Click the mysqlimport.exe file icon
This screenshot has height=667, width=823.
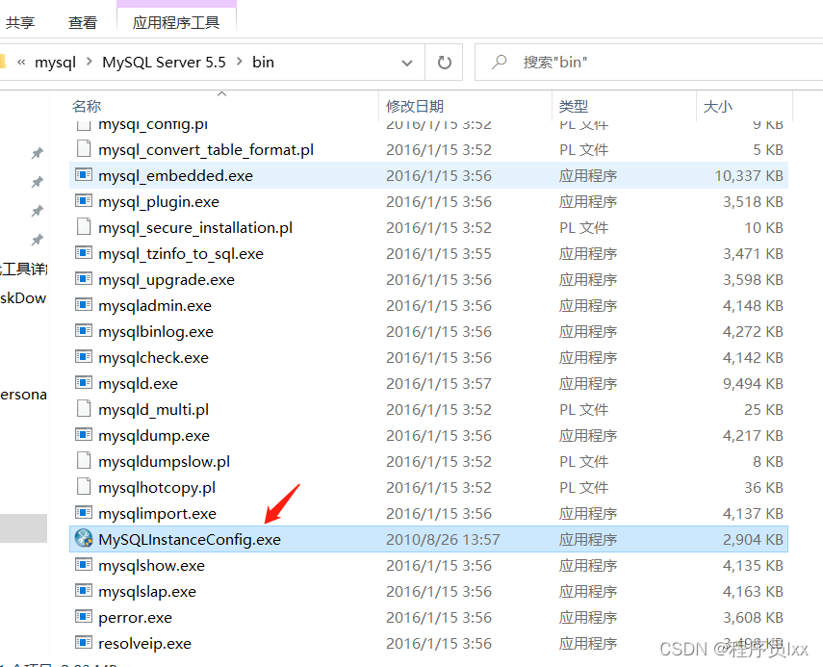(x=84, y=512)
